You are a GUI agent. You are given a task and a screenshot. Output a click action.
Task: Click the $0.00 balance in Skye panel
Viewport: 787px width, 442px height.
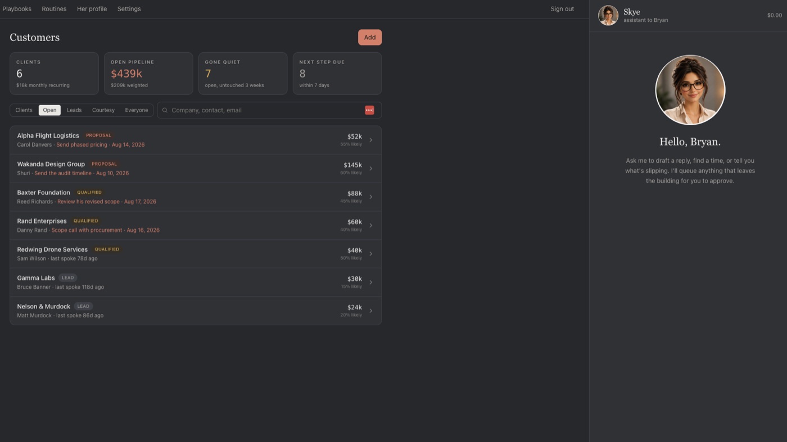tap(774, 16)
